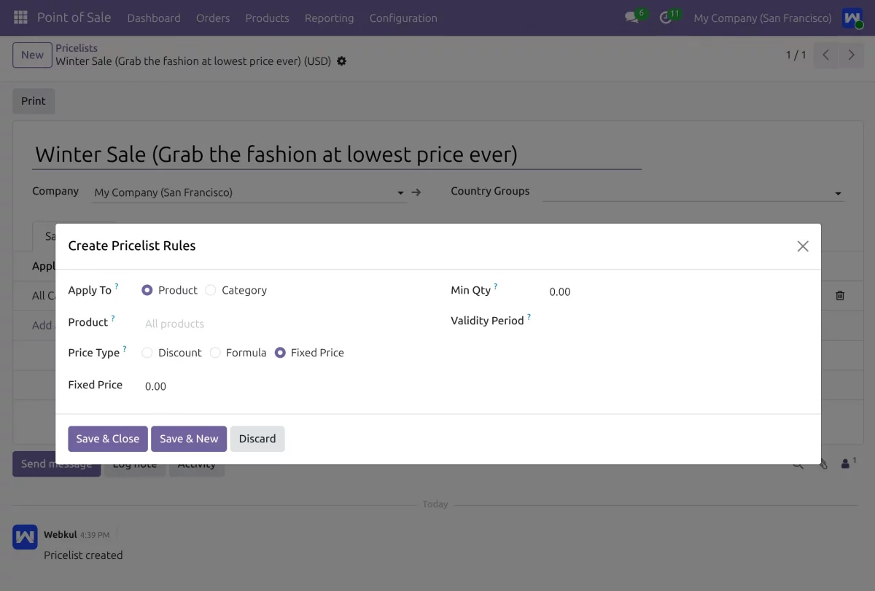Click Save & New button

189,439
